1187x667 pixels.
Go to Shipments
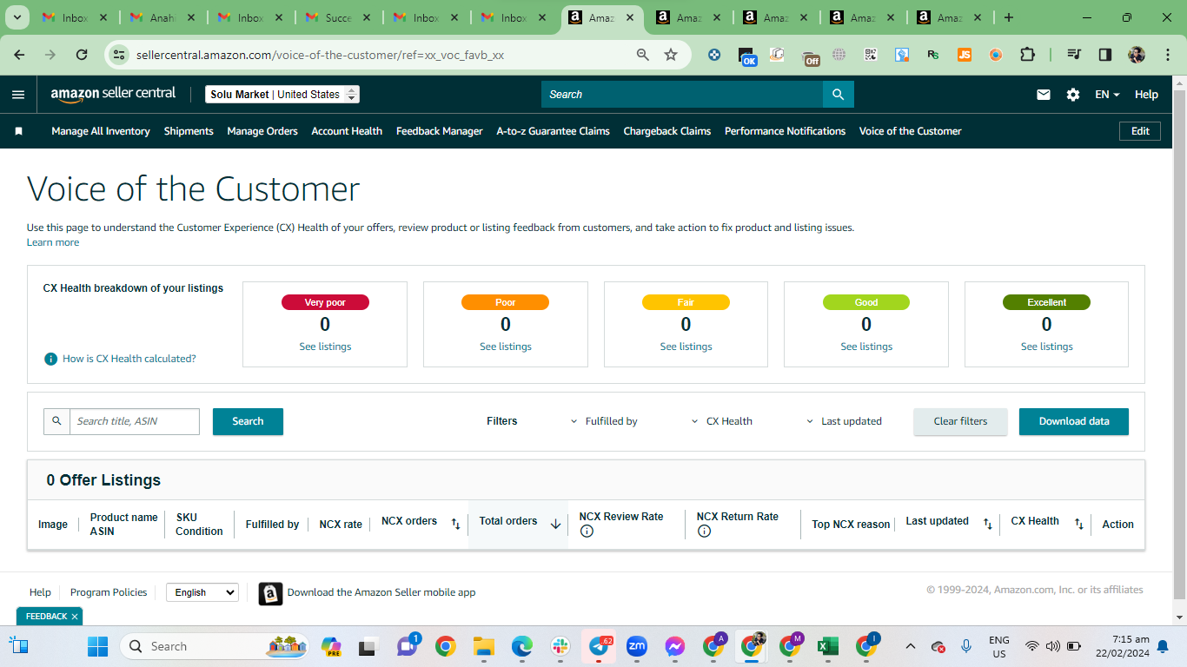[189, 131]
